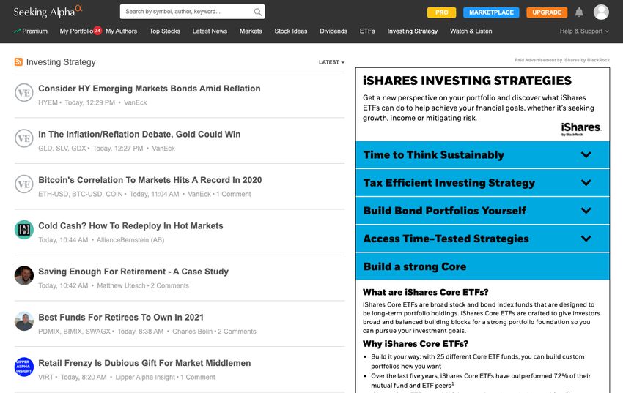Open the Premium menu item
Image resolution: width=623 pixels, height=393 pixels.
[31, 31]
